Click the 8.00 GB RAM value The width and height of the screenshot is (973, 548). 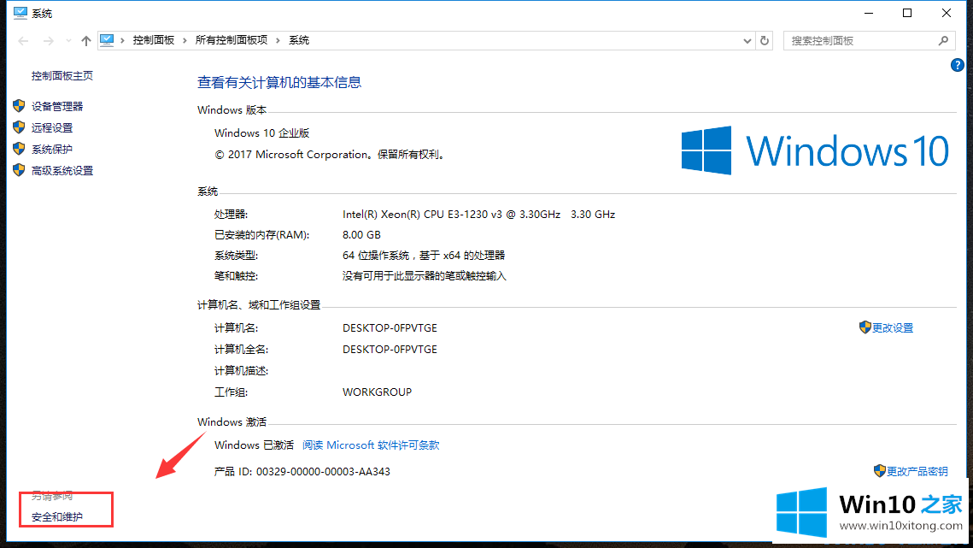click(361, 235)
